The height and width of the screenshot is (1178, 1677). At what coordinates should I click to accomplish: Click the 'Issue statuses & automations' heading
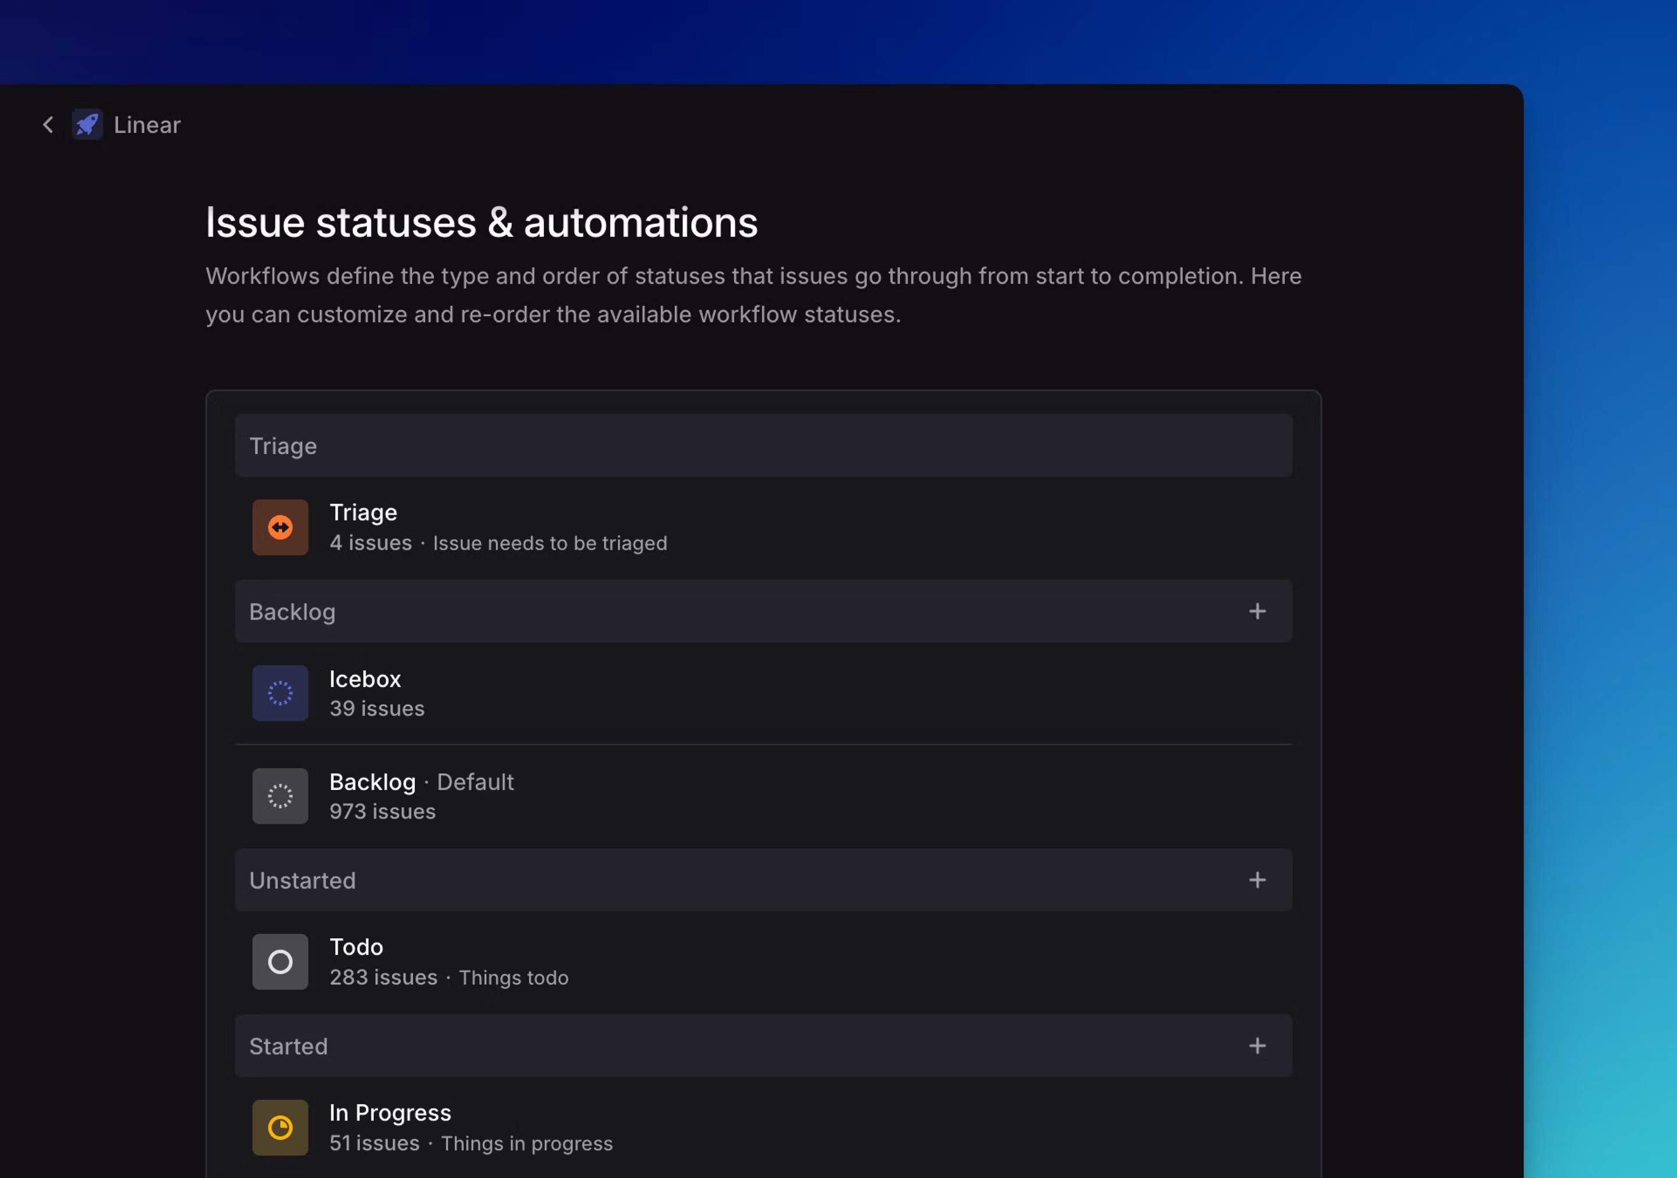tap(482, 222)
